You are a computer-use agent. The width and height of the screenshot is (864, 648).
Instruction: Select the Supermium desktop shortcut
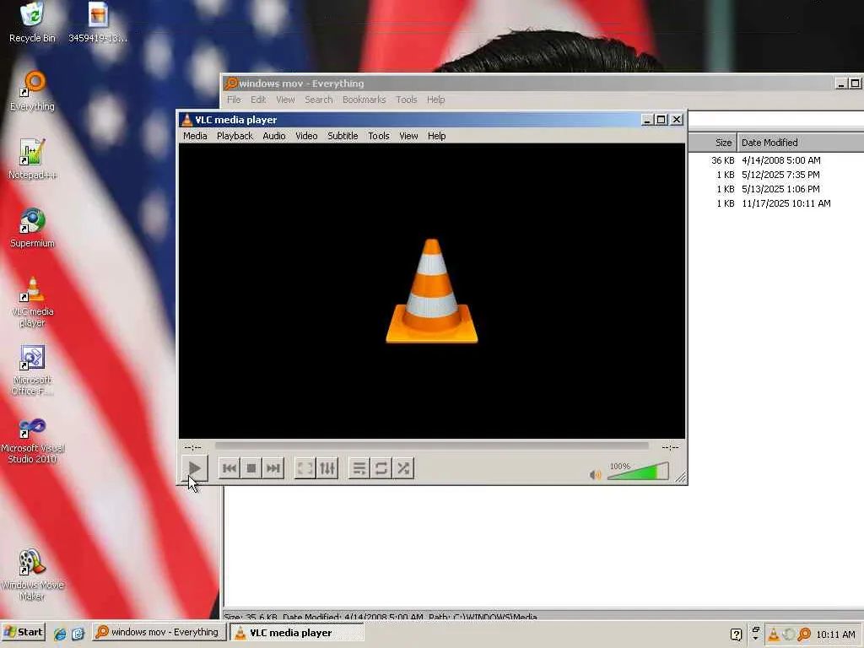point(33,228)
